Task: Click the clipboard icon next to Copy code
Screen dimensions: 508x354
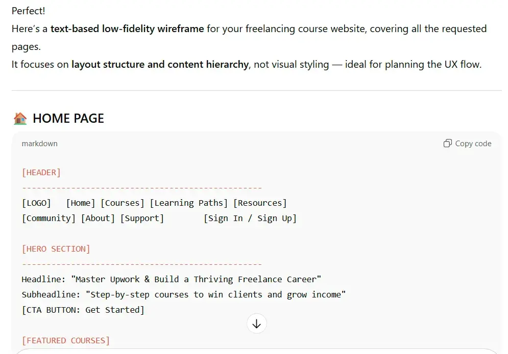Action: point(447,143)
